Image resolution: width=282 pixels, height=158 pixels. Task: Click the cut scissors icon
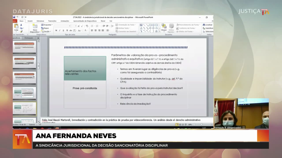[x=21, y=25]
